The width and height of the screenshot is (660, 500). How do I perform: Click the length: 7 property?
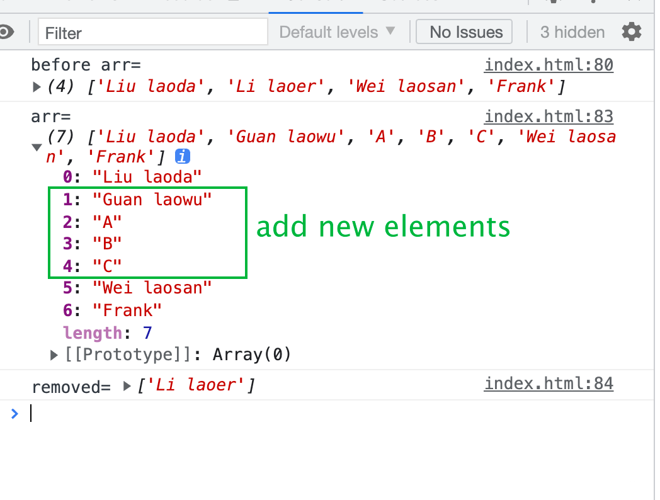[x=107, y=333]
